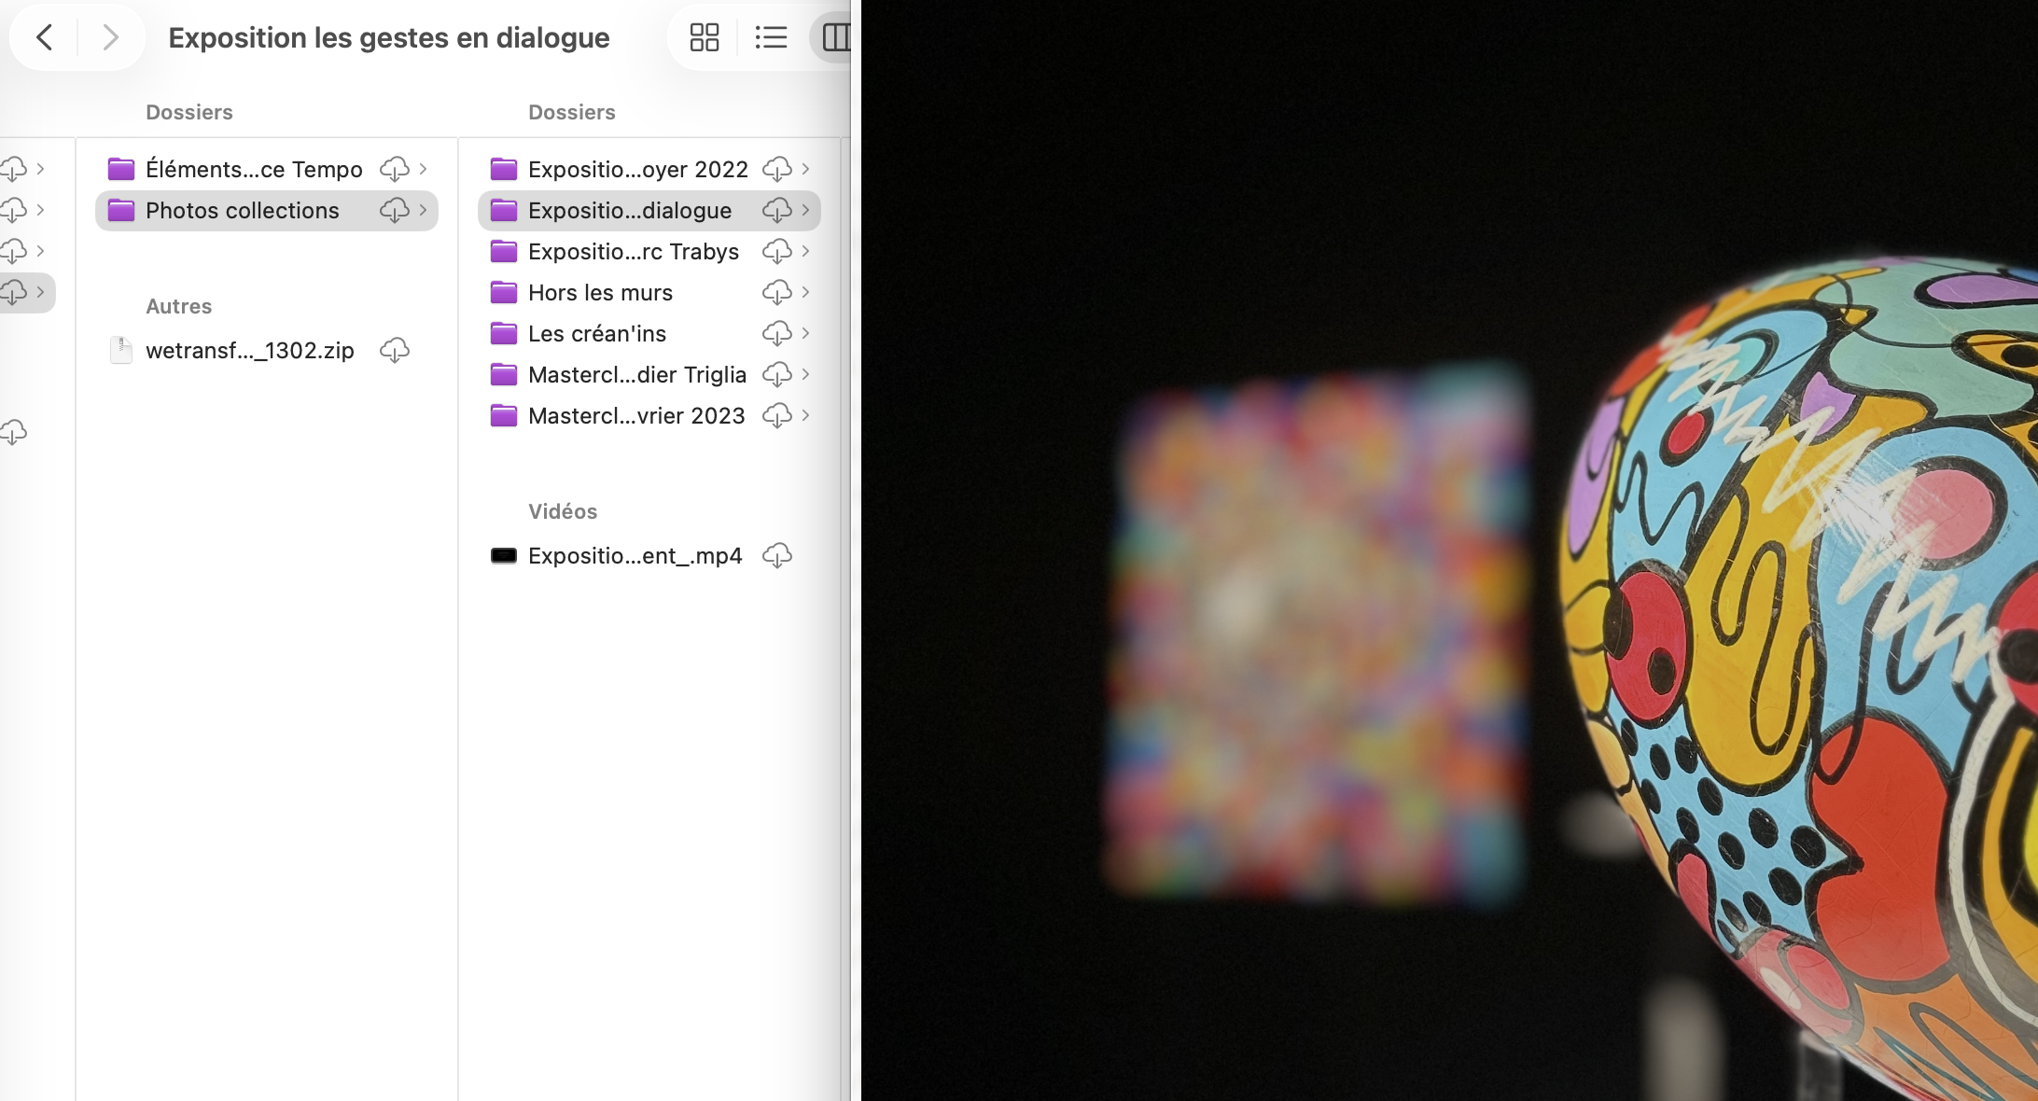Download Mastercl...dier Triglia via cloud icon
The width and height of the screenshot is (2038, 1101).
[777, 374]
